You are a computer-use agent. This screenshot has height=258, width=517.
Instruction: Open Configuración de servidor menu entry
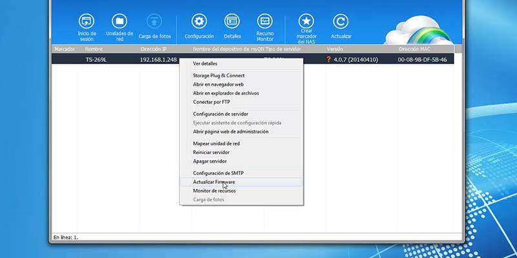point(220,114)
